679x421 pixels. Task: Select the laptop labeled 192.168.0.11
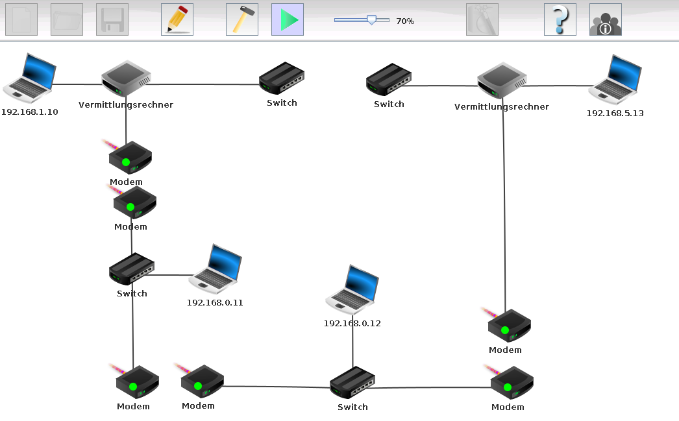(216, 270)
